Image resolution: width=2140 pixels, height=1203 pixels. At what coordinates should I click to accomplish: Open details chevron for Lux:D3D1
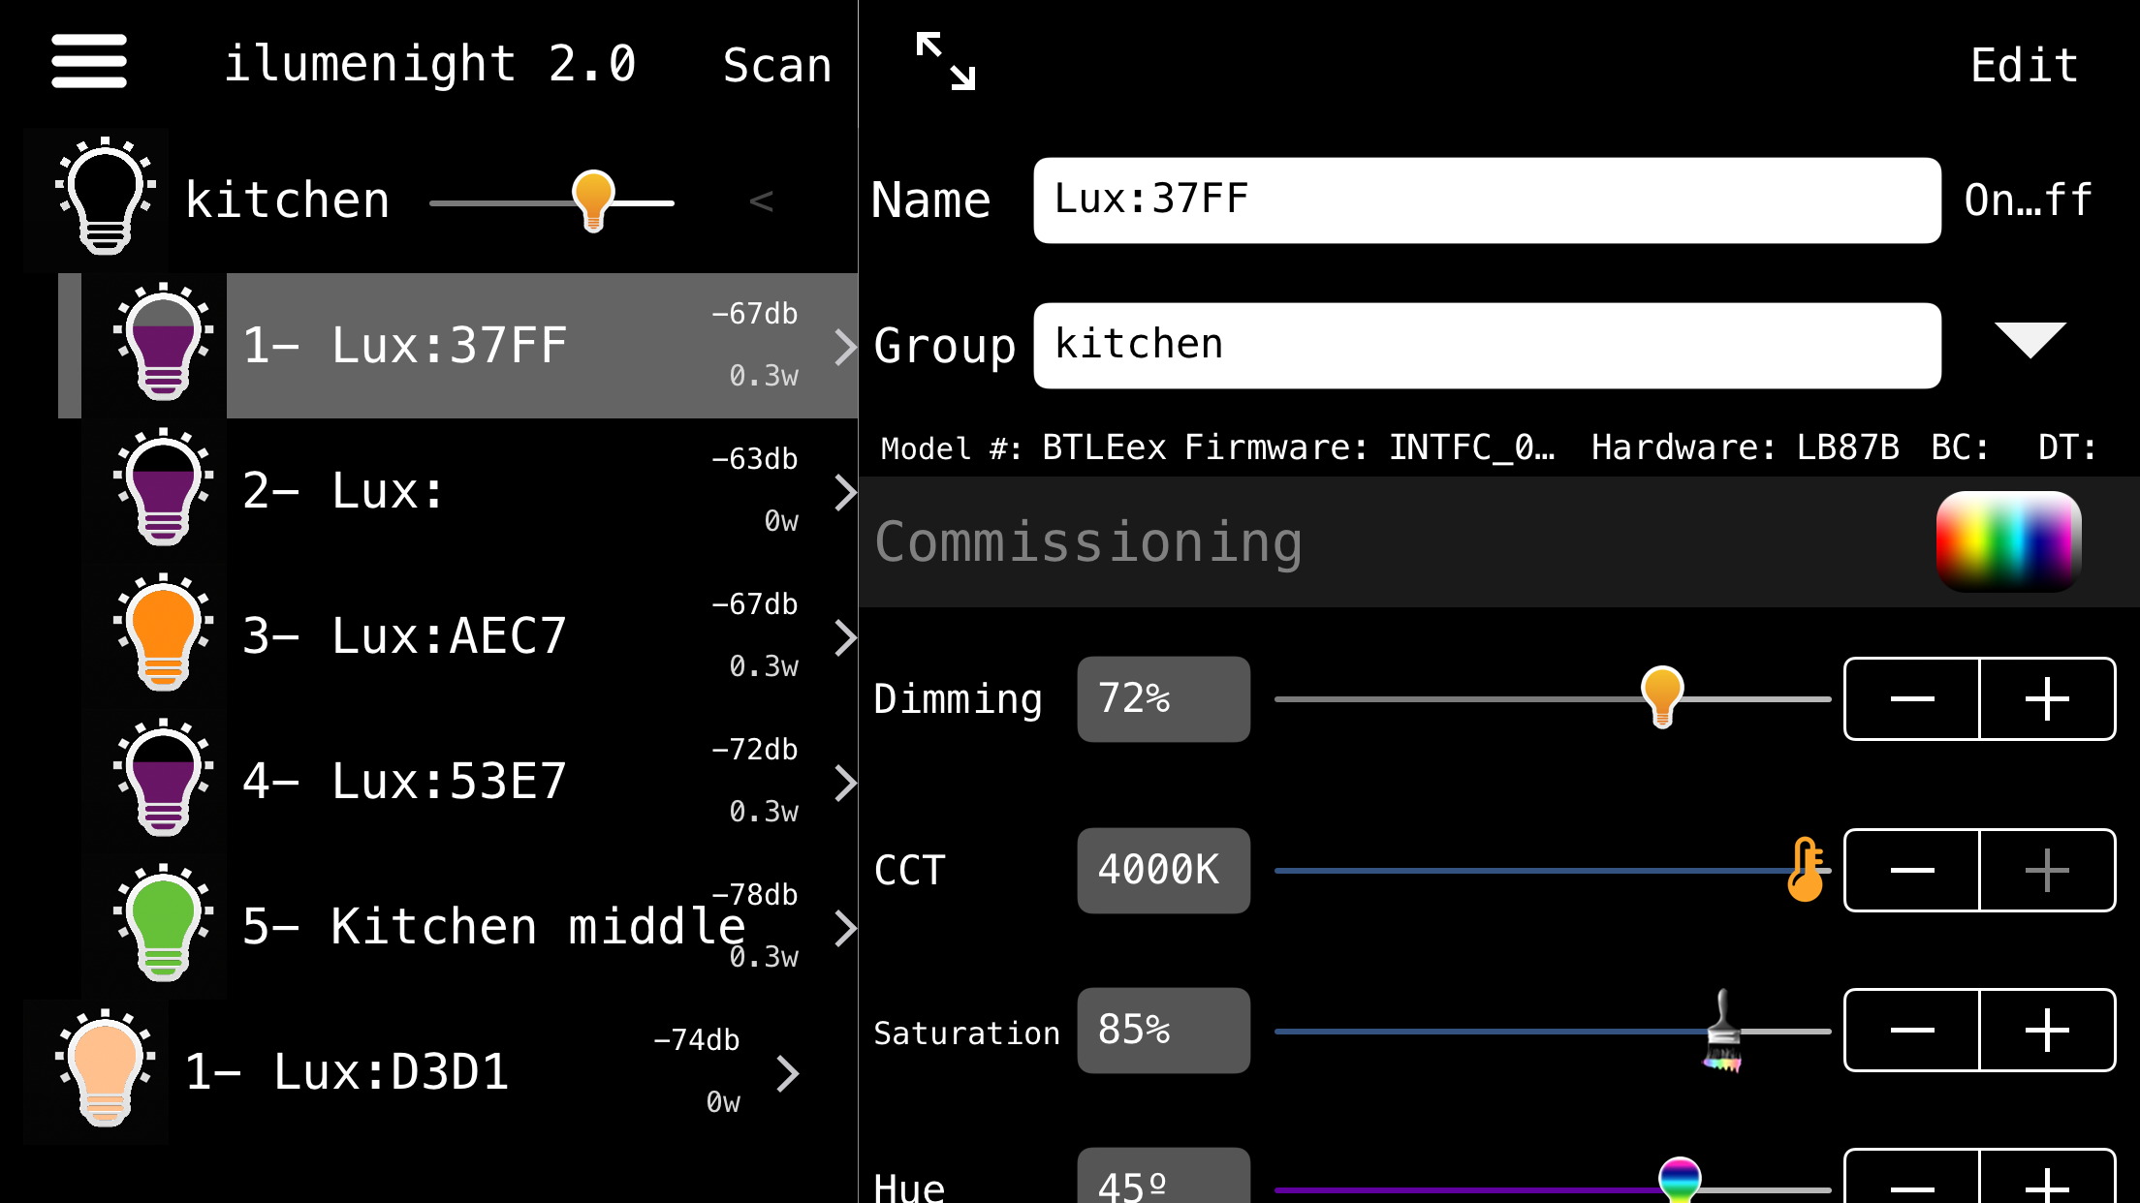(x=788, y=1073)
